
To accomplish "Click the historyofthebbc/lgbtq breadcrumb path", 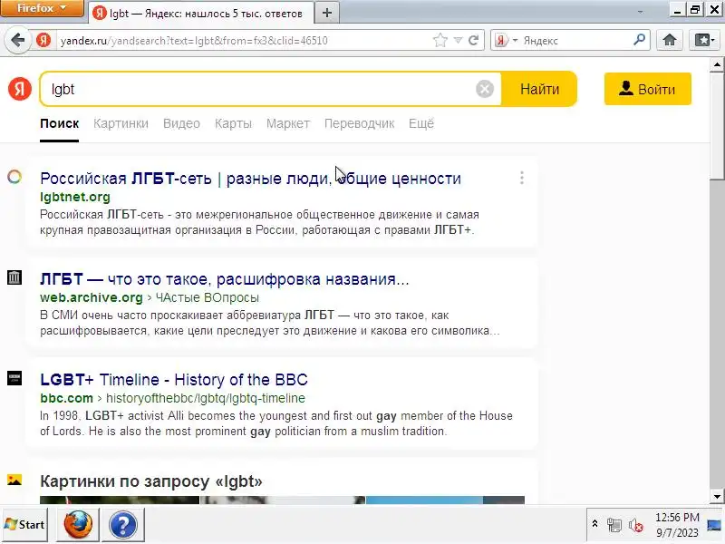I will coord(206,398).
